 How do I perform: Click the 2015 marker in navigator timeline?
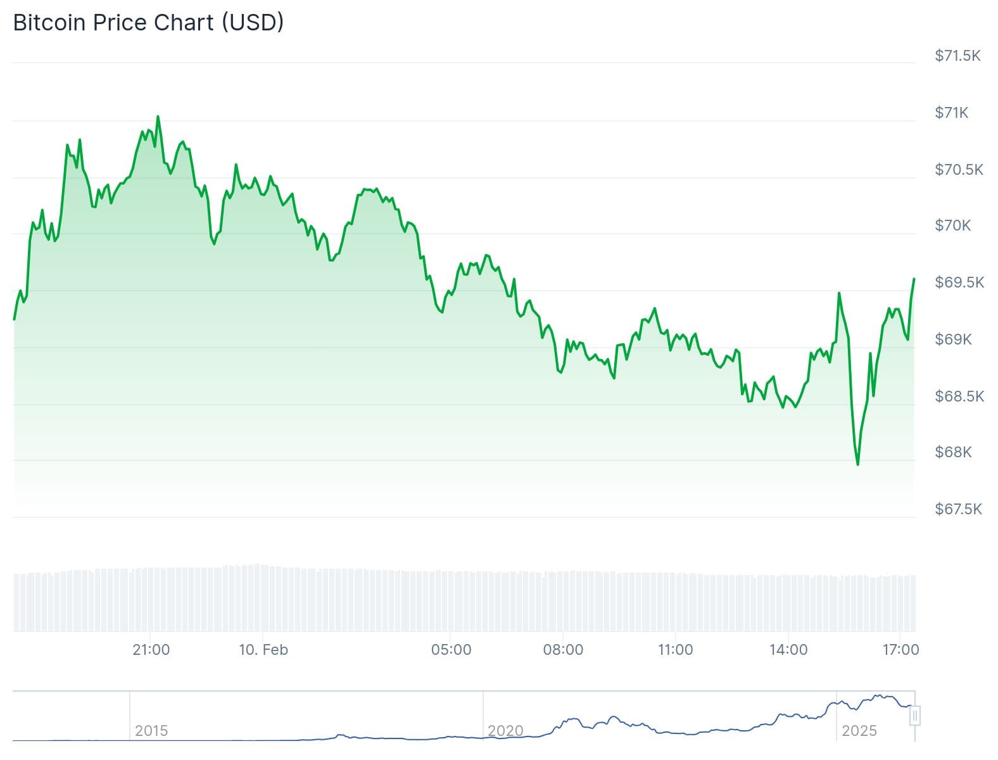tap(151, 731)
